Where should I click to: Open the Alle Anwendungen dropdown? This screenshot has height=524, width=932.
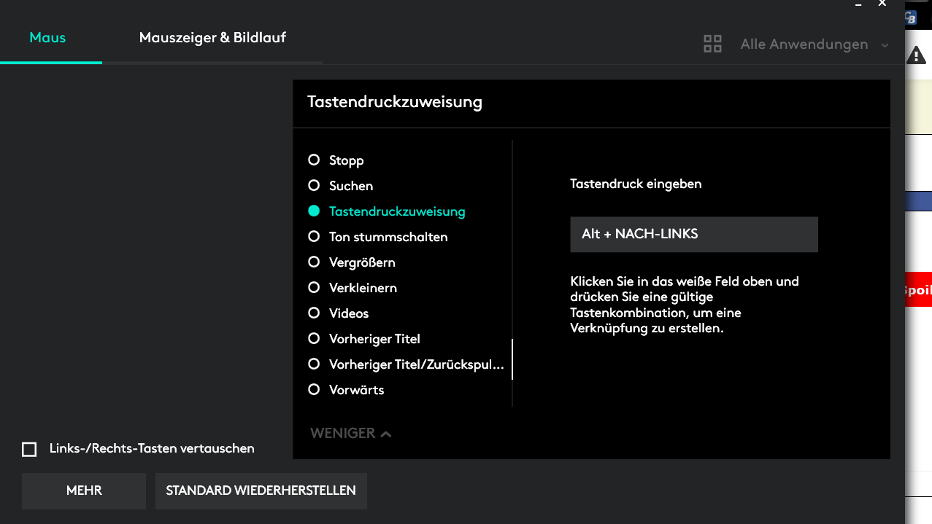814,44
